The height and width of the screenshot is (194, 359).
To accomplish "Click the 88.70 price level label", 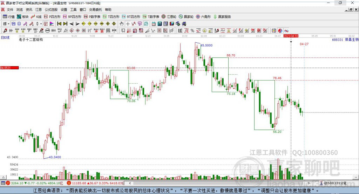I will (231, 55).
